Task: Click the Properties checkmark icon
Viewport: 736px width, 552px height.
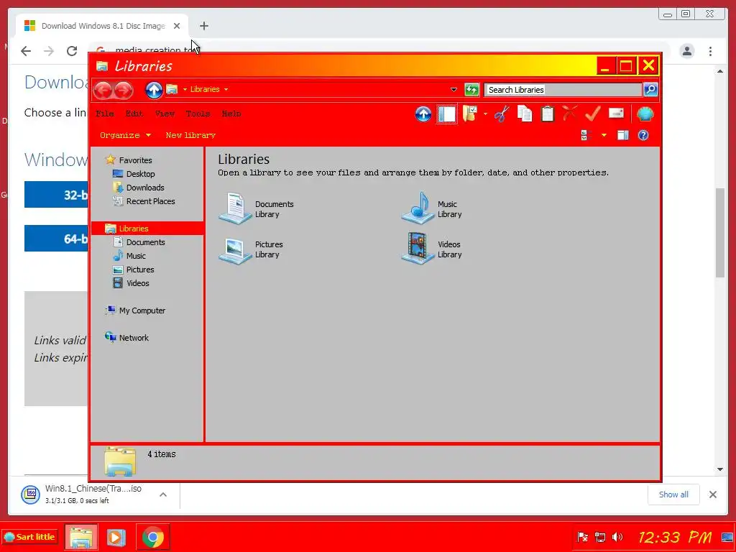Action: pyautogui.click(x=592, y=114)
